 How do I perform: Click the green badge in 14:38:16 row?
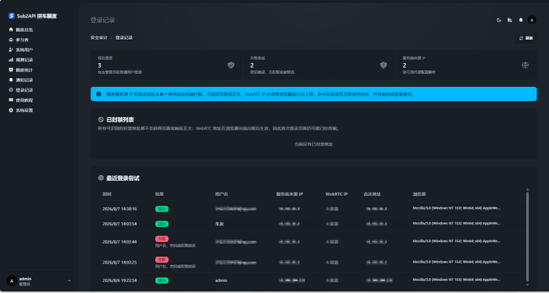click(x=162, y=209)
